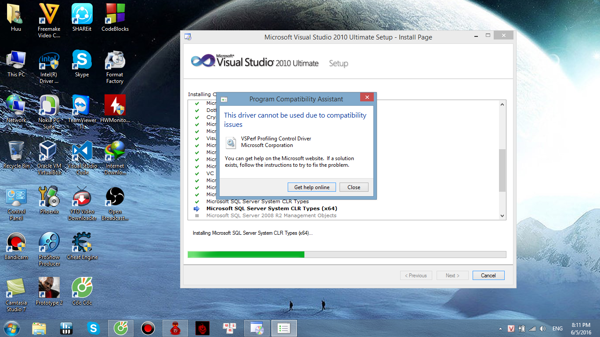Open File Explorer from taskbar
Screen dimensions: 600x337
click(39, 328)
